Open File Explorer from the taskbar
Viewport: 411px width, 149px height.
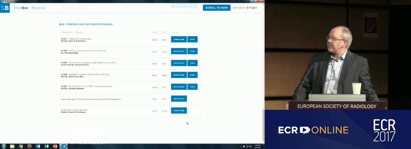(x=12, y=146)
